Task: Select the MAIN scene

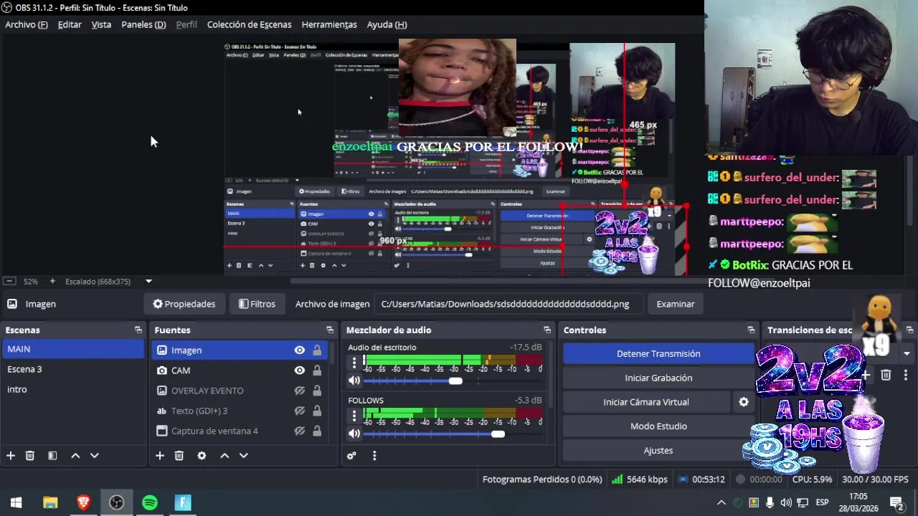Action: click(x=72, y=349)
